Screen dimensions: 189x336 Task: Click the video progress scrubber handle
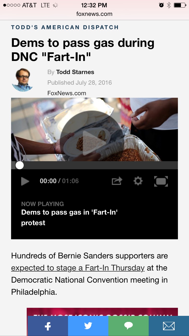pos(20,165)
